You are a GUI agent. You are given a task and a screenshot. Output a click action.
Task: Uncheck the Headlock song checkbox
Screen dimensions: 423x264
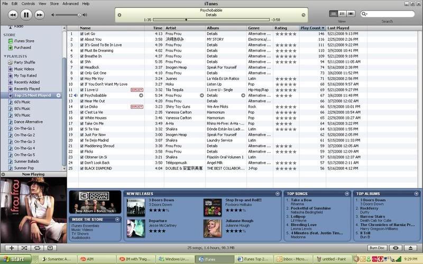(x=82, y=68)
